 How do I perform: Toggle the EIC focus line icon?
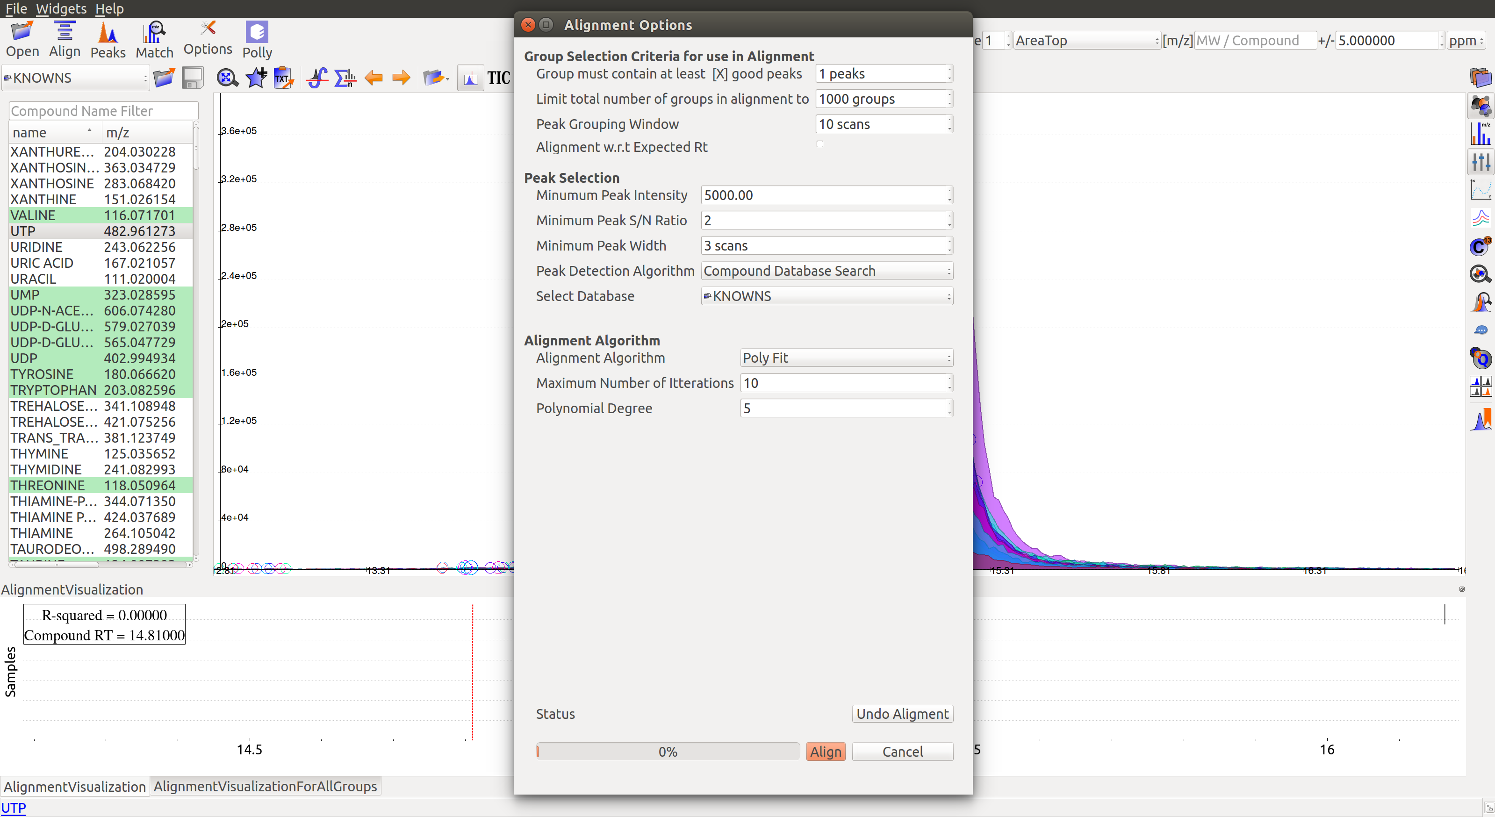point(471,78)
